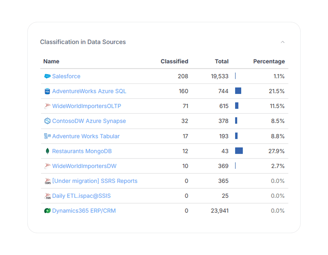Click the Dynamics365 ERP/CRM icon
328x255 pixels.
47,211
